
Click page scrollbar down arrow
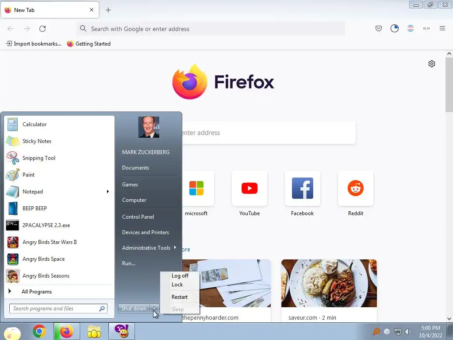pyautogui.click(x=449, y=319)
